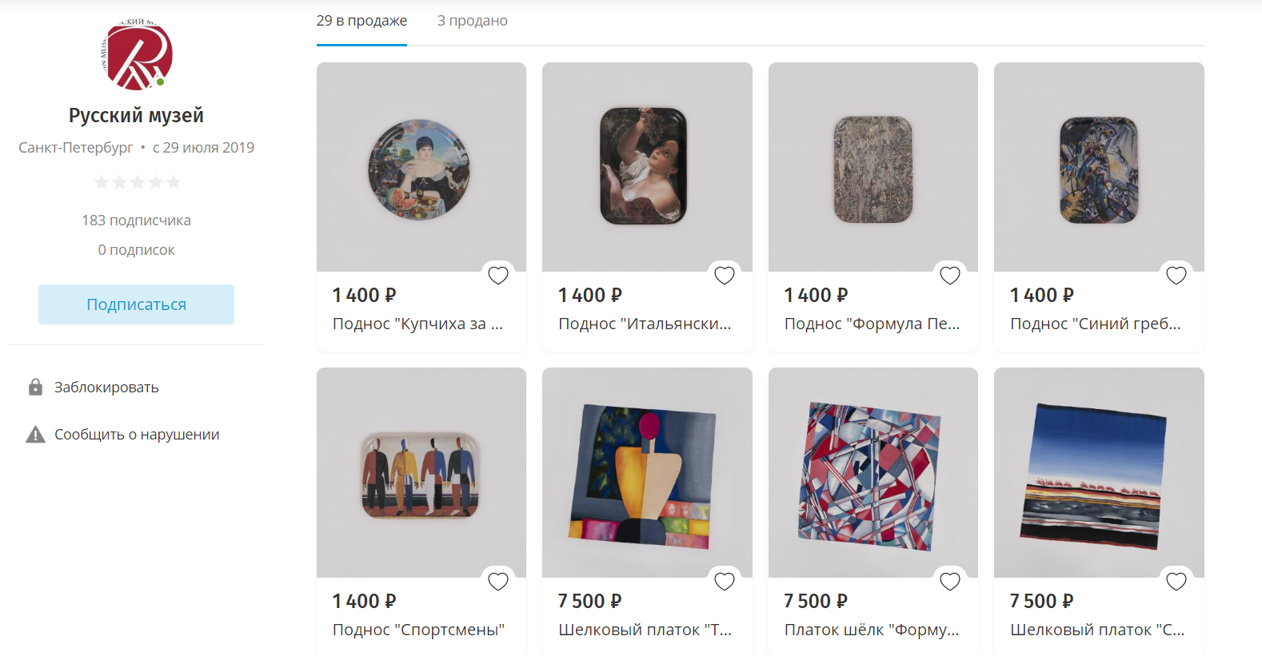Open the "Спортсмены" tray product image
The width and height of the screenshot is (1262, 656).
click(421, 473)
